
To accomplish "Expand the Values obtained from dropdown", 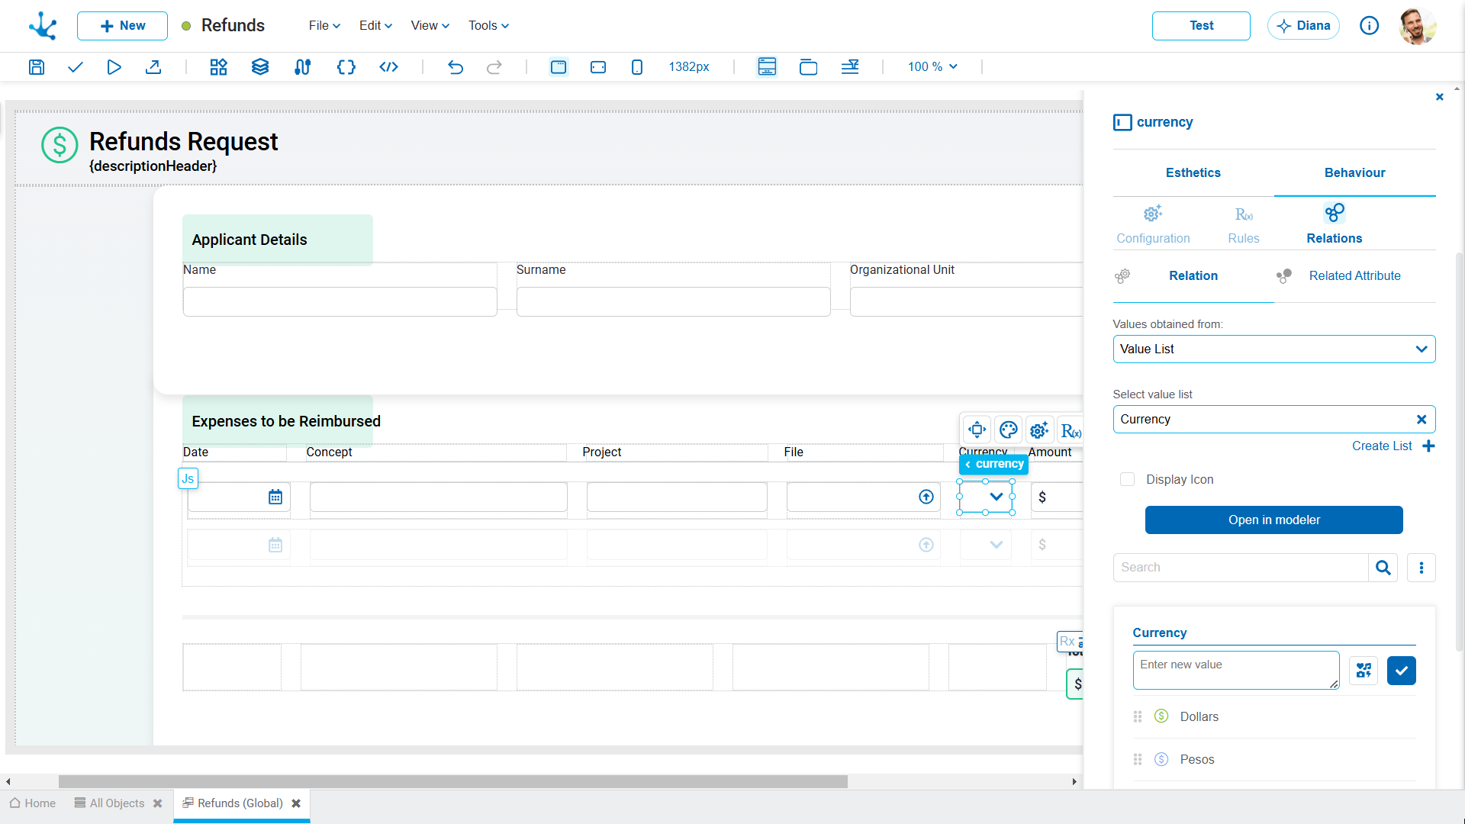I will (1273, 349).
